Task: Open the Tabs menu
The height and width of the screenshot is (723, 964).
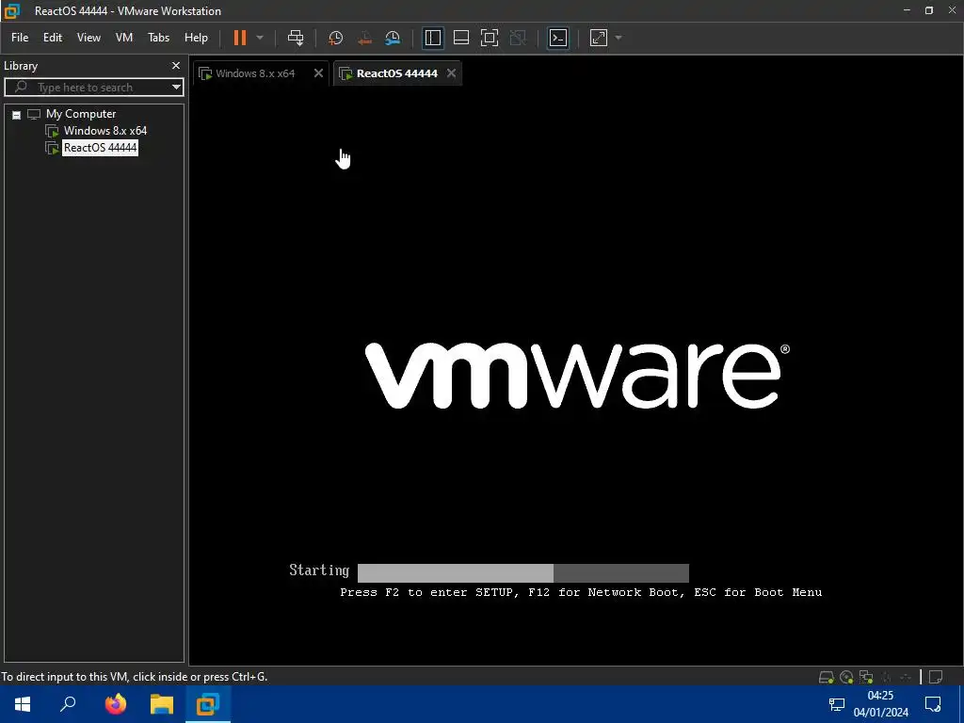Action: tap(158, 38)
